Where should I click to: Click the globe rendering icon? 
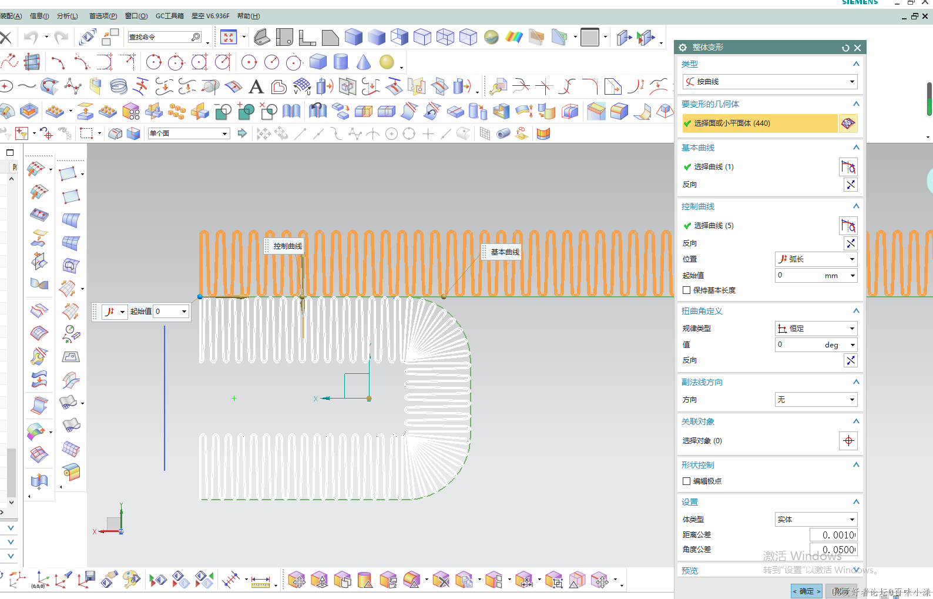pos(491,38)
